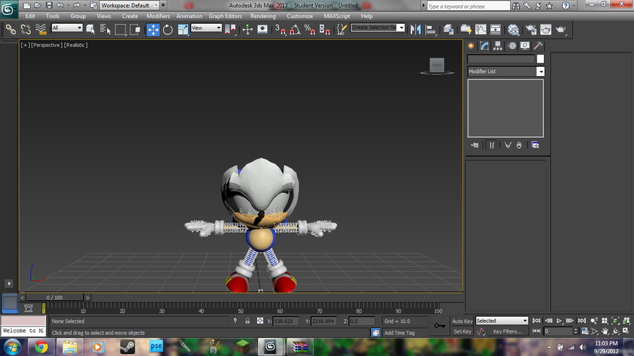Activate the Select and Move tool
The height and width of the screenshot is (356, 634).
click(153, 30)
